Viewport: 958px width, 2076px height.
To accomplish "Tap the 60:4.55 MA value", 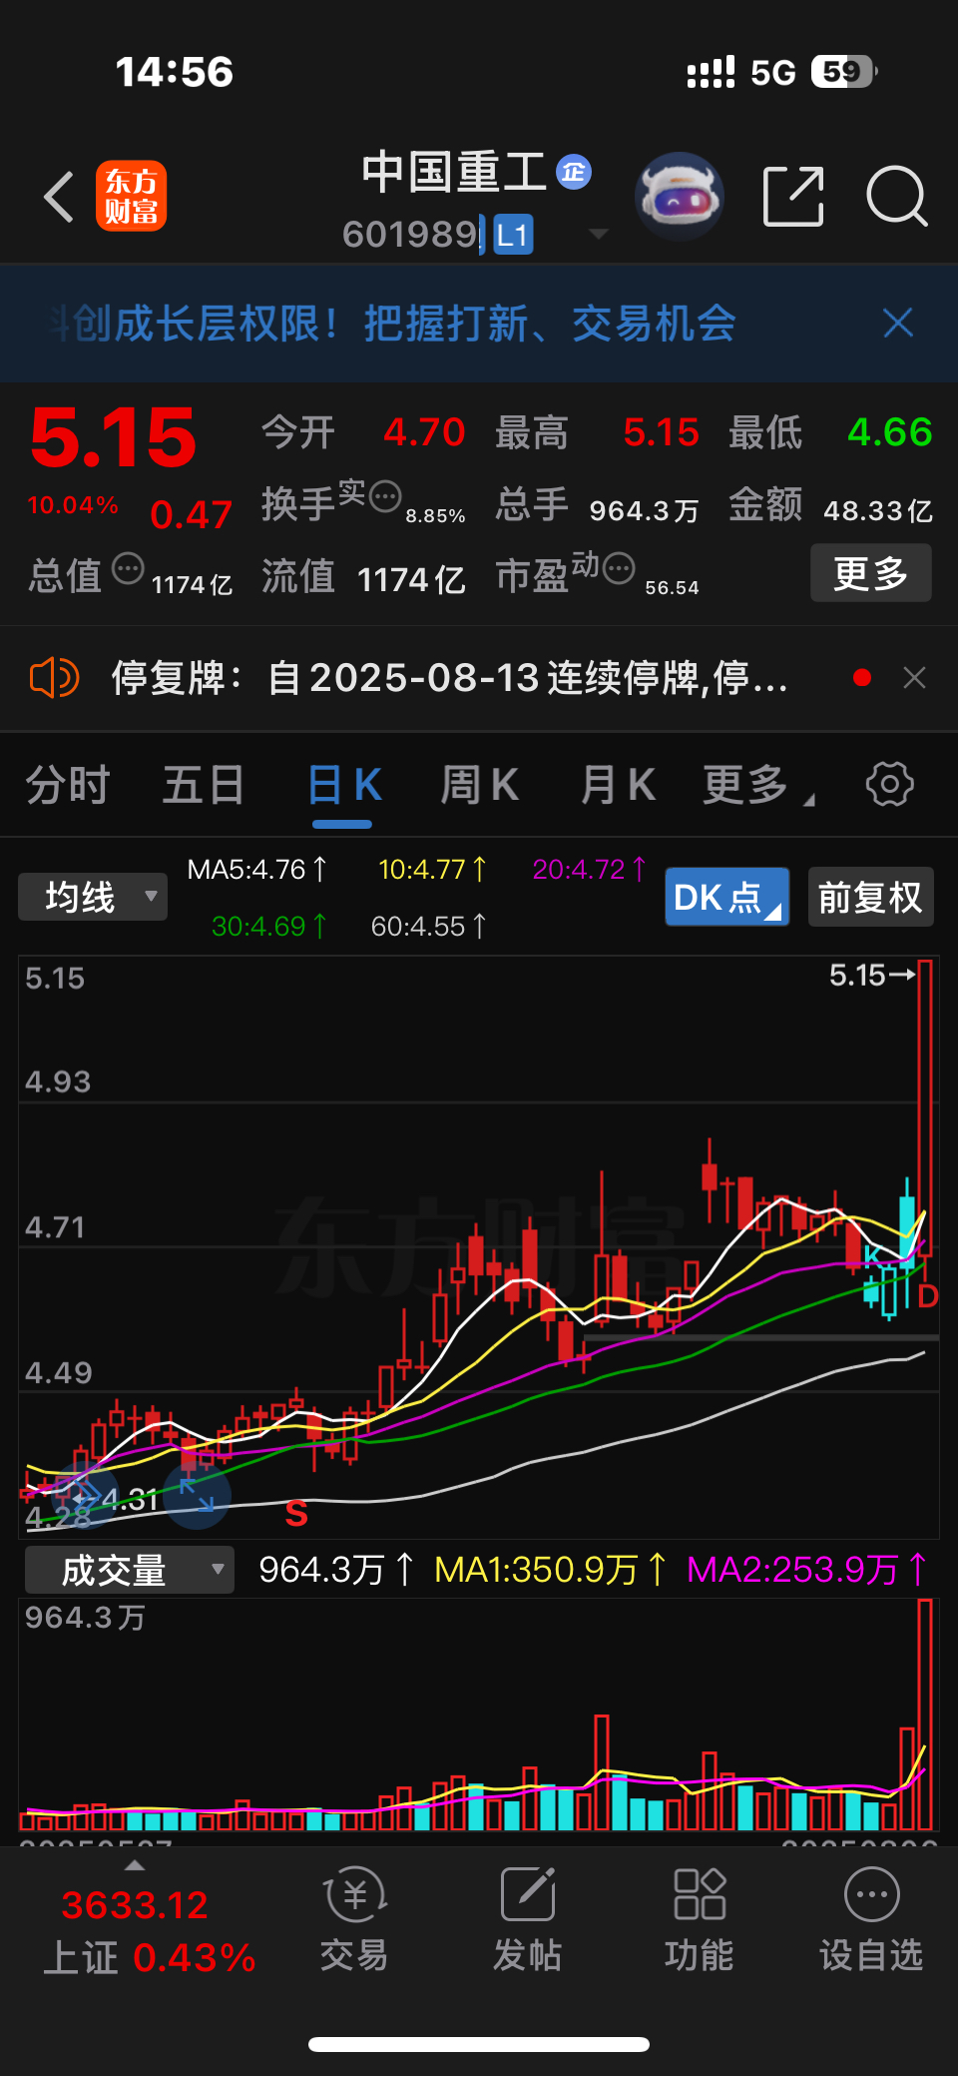I will (x=428, y=927).
